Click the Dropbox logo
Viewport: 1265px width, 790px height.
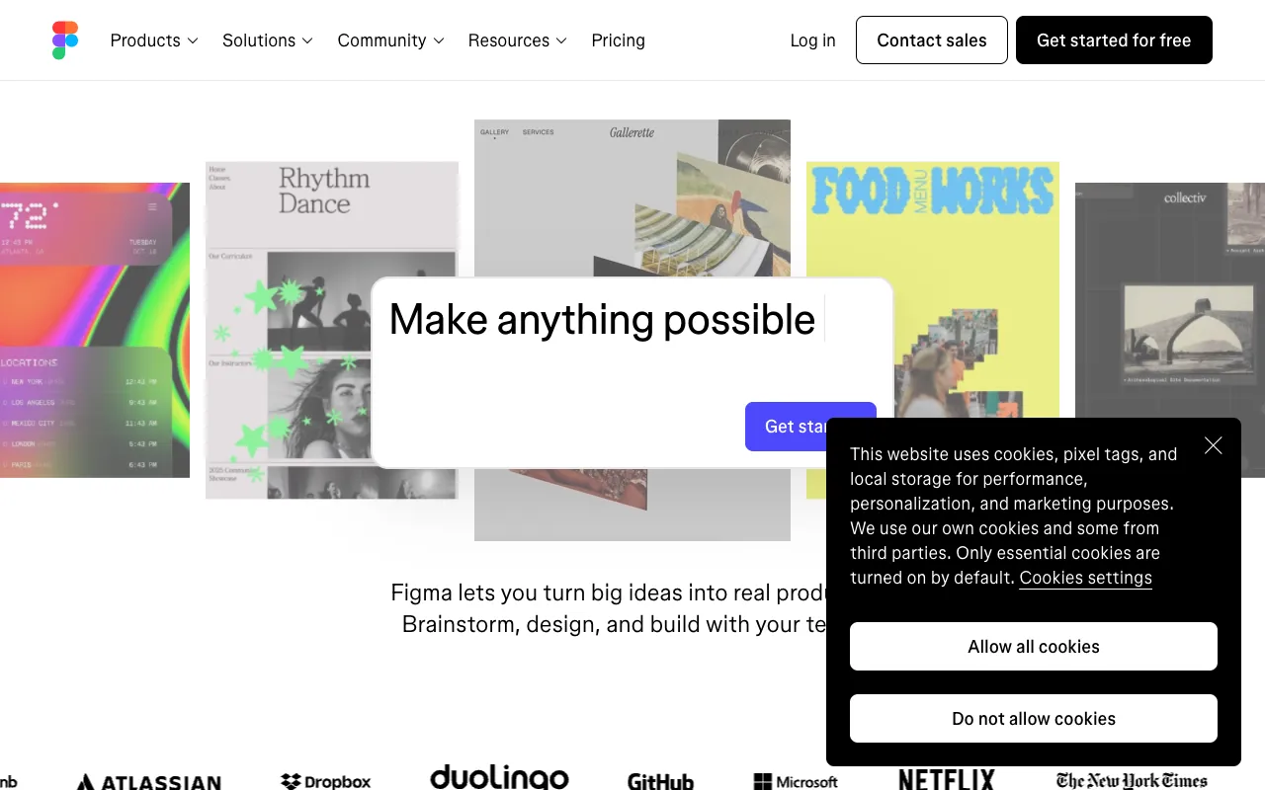click(326, 781)
